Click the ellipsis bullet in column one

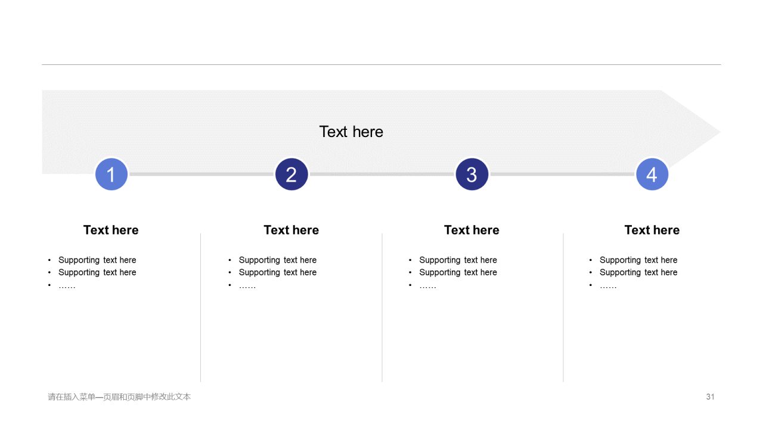click(67, 286)
